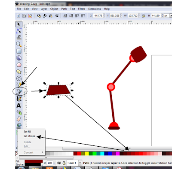Pick the cyan palette swatch
Viewport: 172px width, 169px height.
click(102, 154)
